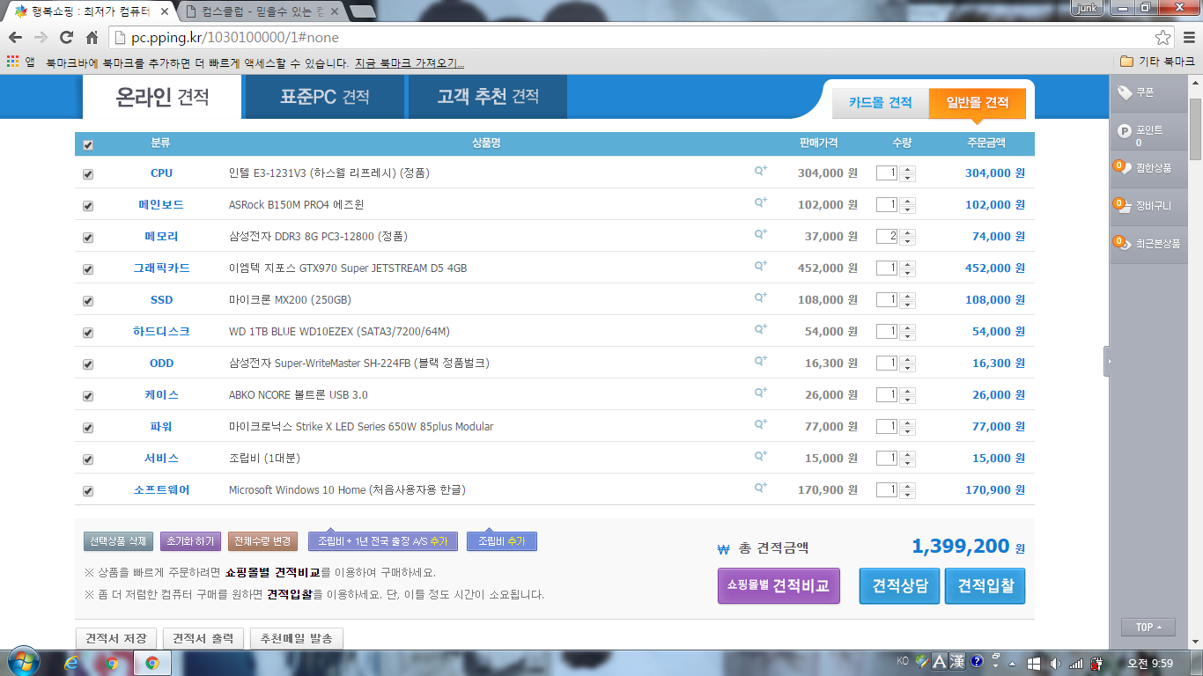
Task: Increase the SSD quantity with the up arrow
Action: point(908,296)
